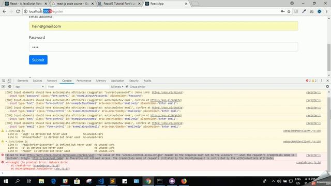This screenshot has width=331, height=186.
Task: Select the Console DevTools tab
Action: [x=67, y=81]
